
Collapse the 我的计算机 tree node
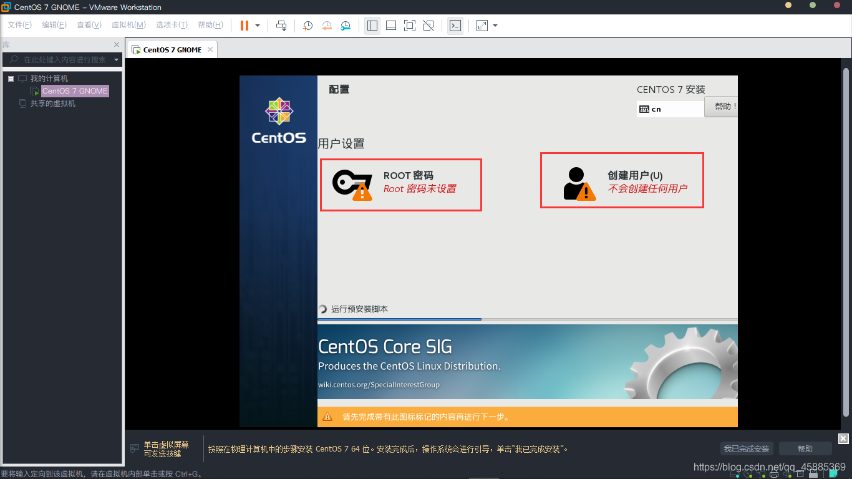point(11,79)
